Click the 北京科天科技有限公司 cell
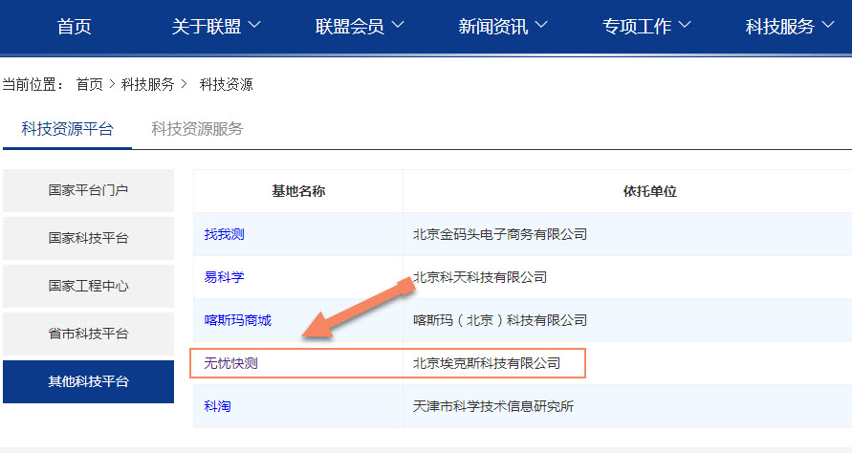 [480, 277]
